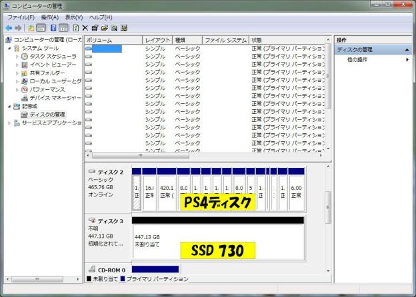
Task: Click the Refresh icon in the toolbar
Action: tap(76, 28)
